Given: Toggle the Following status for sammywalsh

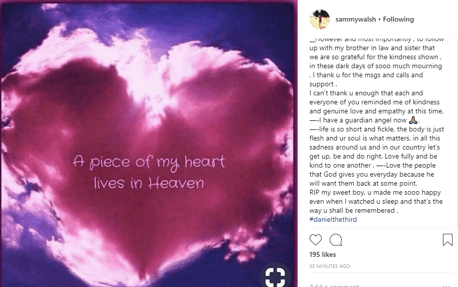Looking at the screenshot, I should (x=398, y=19).
